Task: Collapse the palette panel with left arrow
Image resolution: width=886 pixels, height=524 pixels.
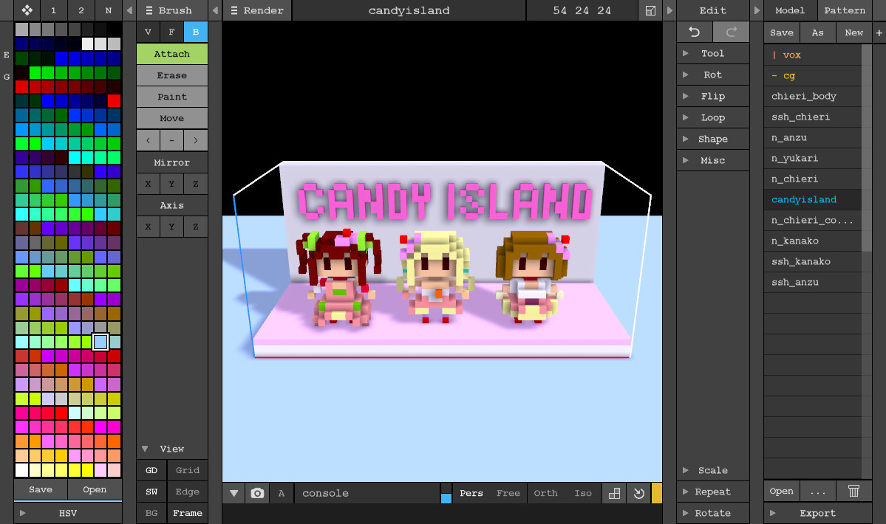Action: tap(129, 10)
